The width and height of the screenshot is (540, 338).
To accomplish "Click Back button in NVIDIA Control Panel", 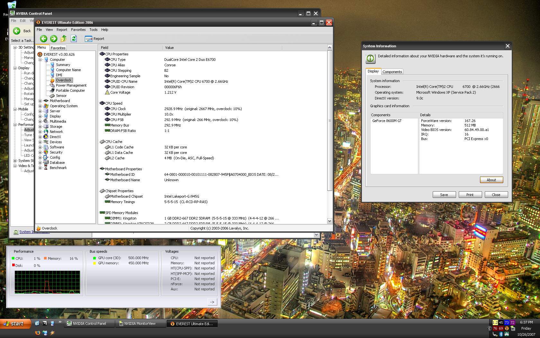I will (x=22, y=31).
